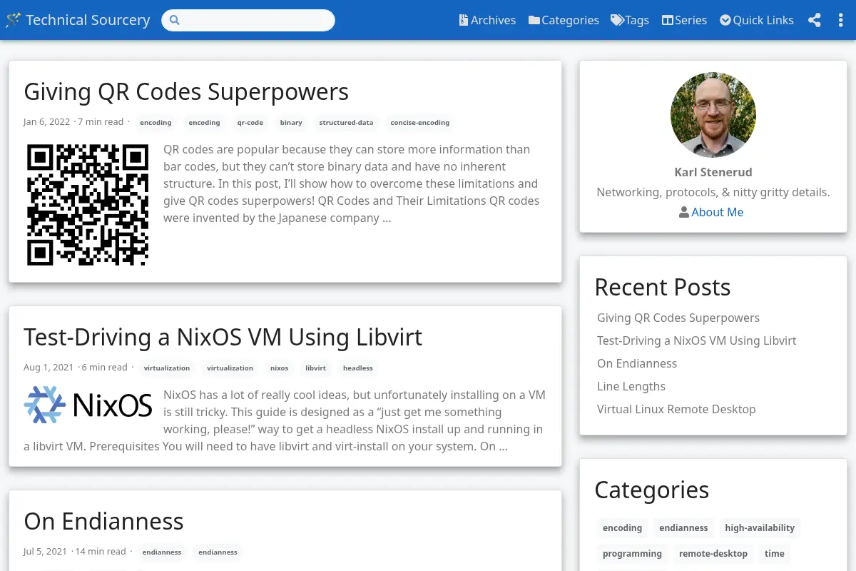The width and height of the screenshot is (856, 571).
Task: Open the Tags menu item
Action: (630, 20)
